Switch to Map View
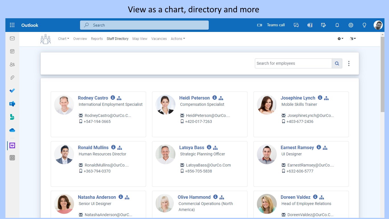 140,39
